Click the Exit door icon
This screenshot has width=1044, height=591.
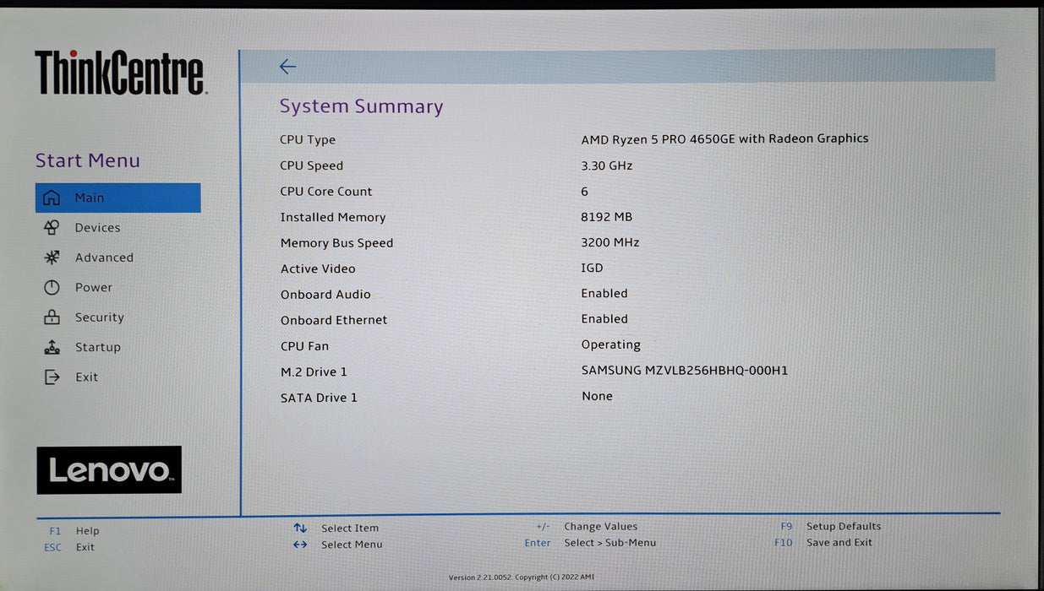52,377
